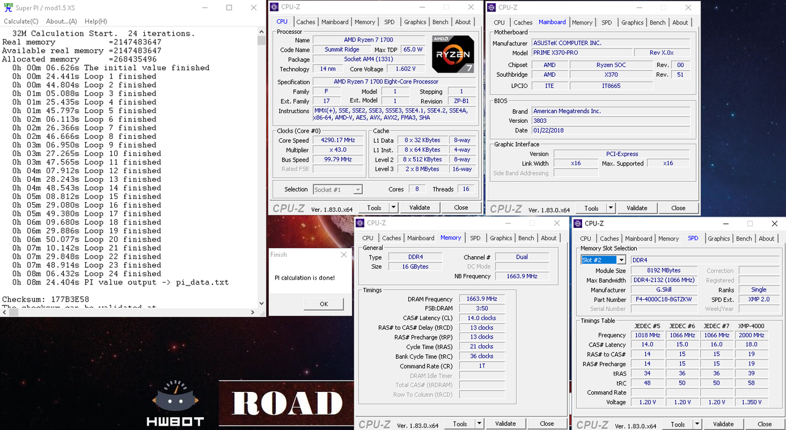Image resolution: width=786 pixels, height=430 pixels.
Task: Open Graphics tab in Mainboard window
Action: click(x=632, y=22)
